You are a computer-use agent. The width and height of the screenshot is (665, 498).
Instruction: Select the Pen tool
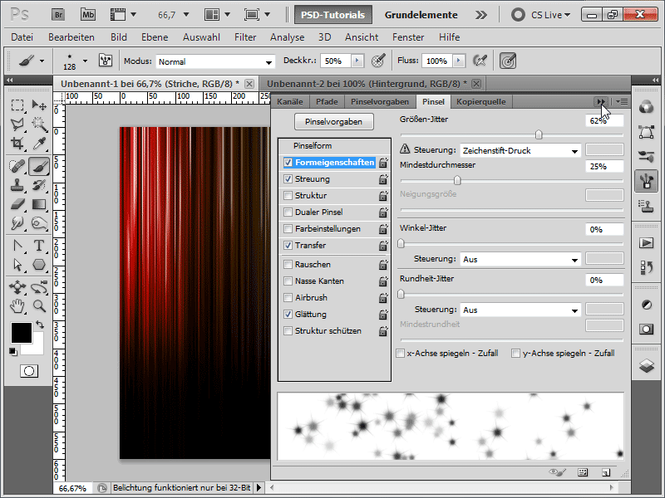(17, 246)
